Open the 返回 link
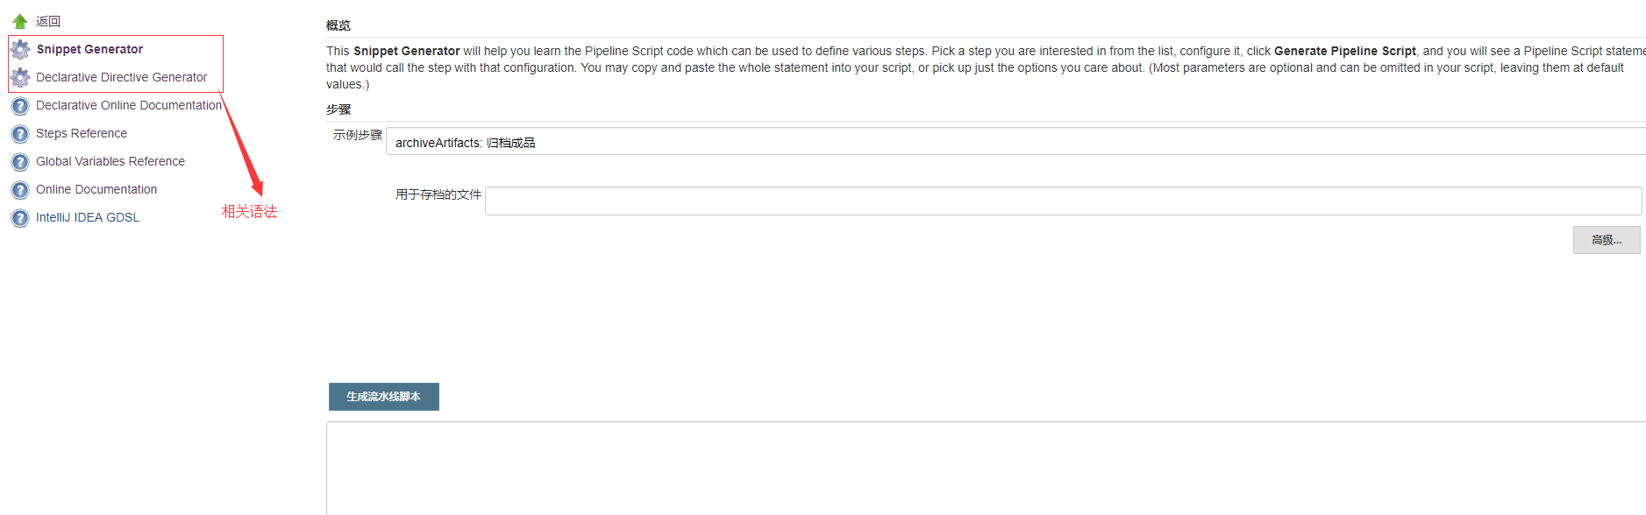The image size is (1646, 515). click(48, 21)
